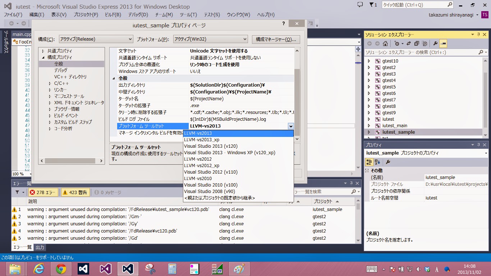Open Internet Explorer from the taskbar
This screenshot has height=276, width=491.
point(39,268)
